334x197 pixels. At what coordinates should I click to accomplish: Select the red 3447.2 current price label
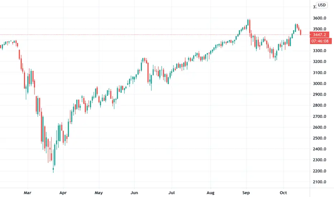point(320,34)
